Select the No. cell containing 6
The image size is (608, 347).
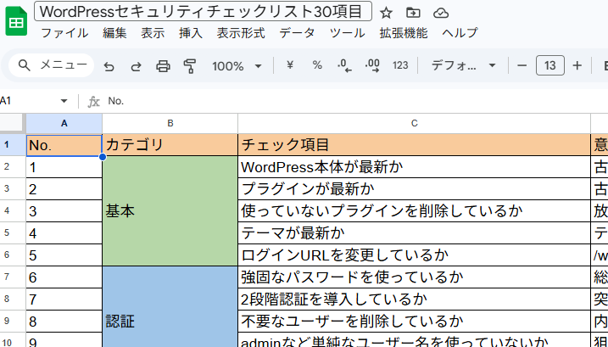[64, 277]
